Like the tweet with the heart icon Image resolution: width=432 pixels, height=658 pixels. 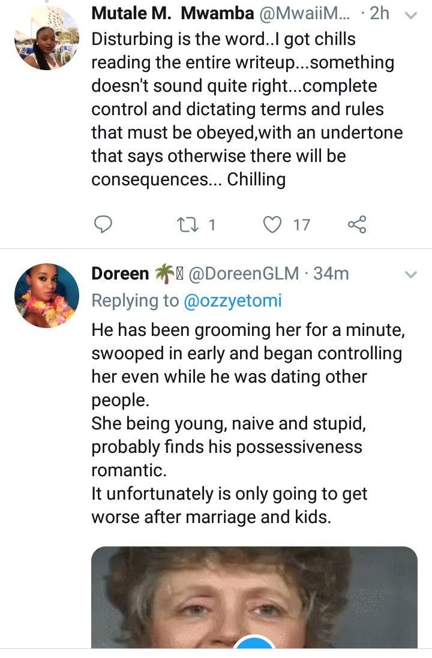click(x=273, y=224)
